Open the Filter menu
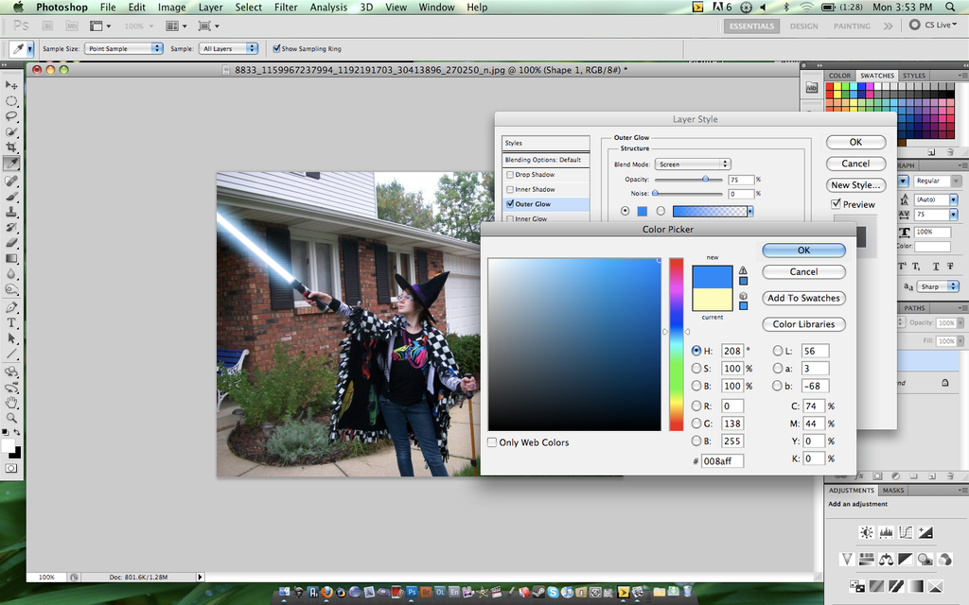Image resolution: width=969 pixels, height=605 pixels. [x=286, y=7]
